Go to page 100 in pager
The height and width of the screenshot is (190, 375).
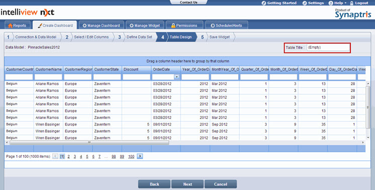(131, 156)
